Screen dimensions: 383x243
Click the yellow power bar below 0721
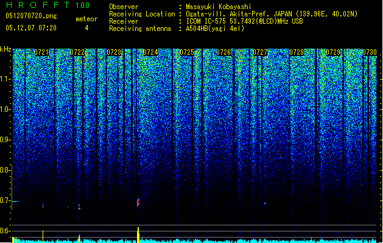tap(43, 236)
